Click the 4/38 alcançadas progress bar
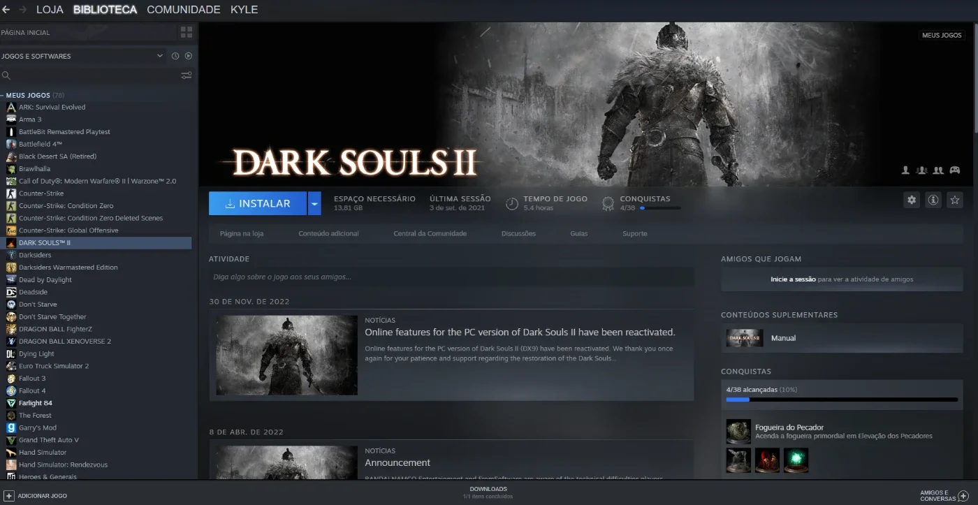 (x=842, y=400)
